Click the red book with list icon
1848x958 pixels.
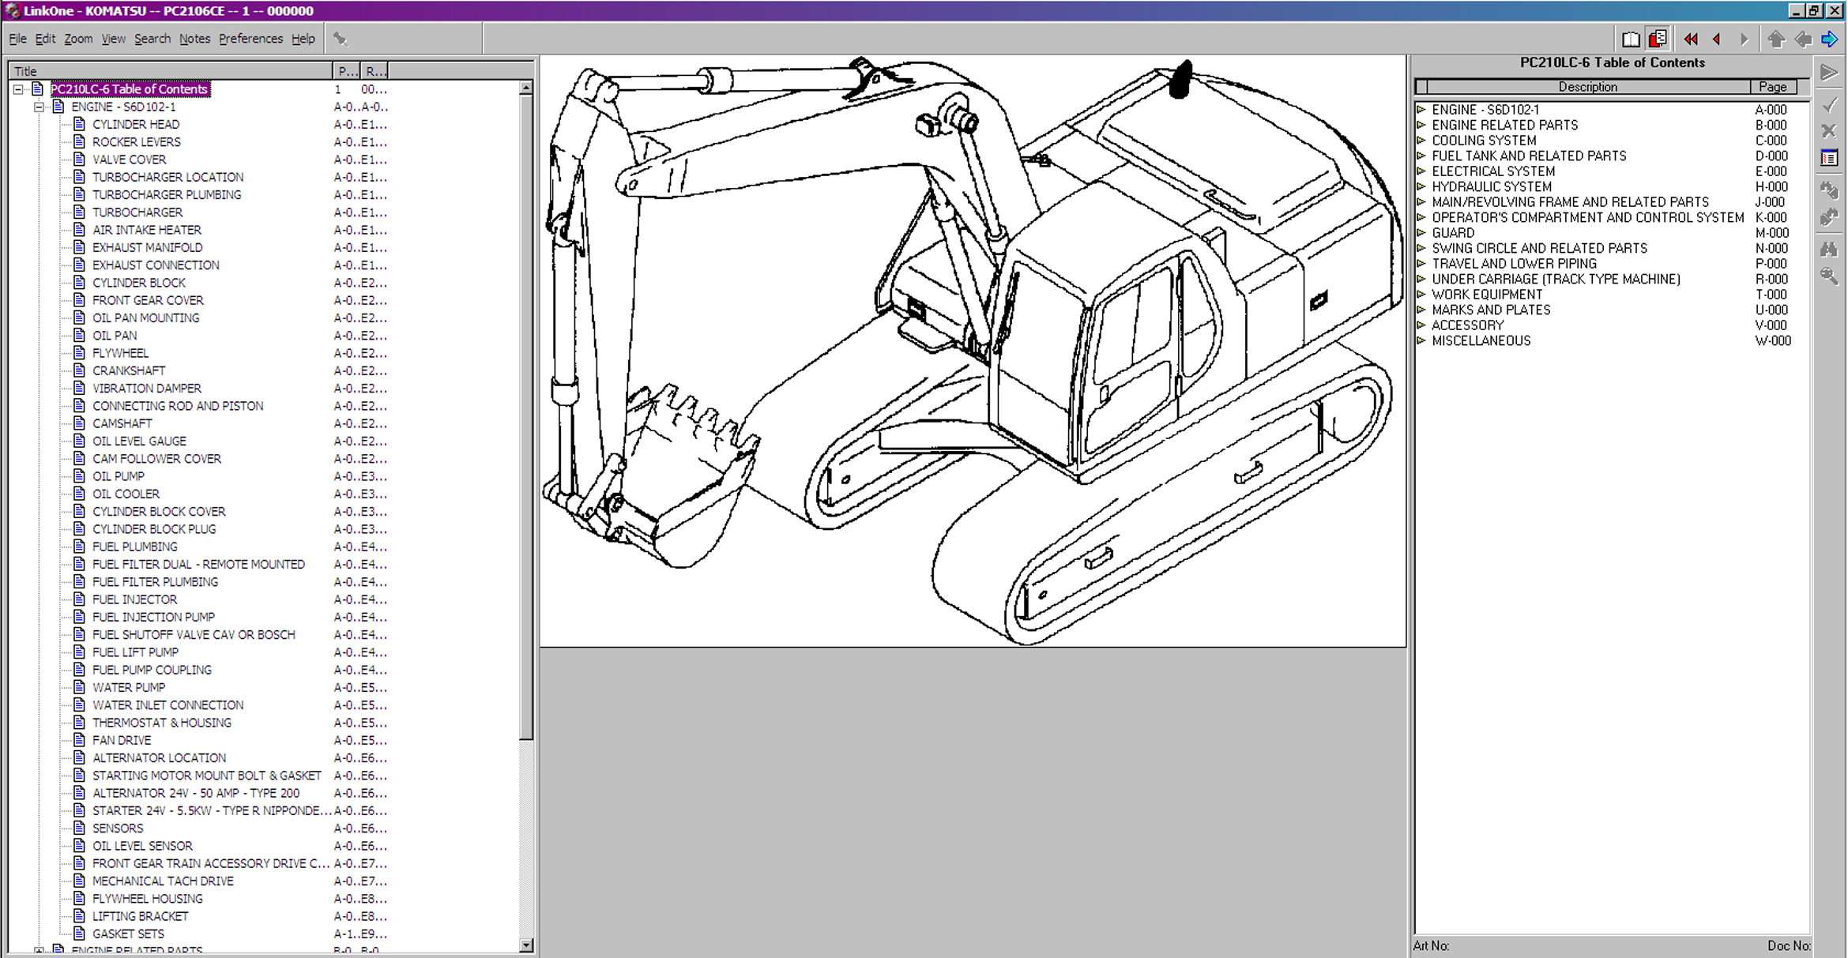coord(1658,39)
